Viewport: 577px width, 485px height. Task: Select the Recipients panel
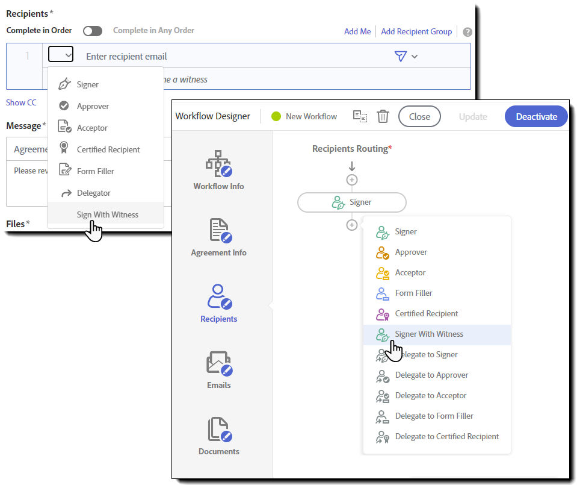coord(218,304)
